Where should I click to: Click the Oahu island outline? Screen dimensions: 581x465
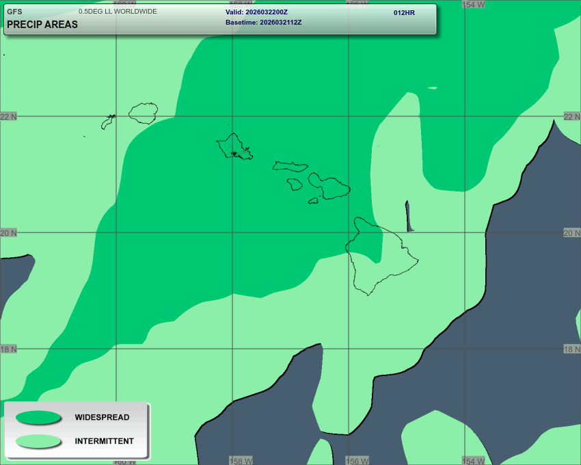point(234,146)
